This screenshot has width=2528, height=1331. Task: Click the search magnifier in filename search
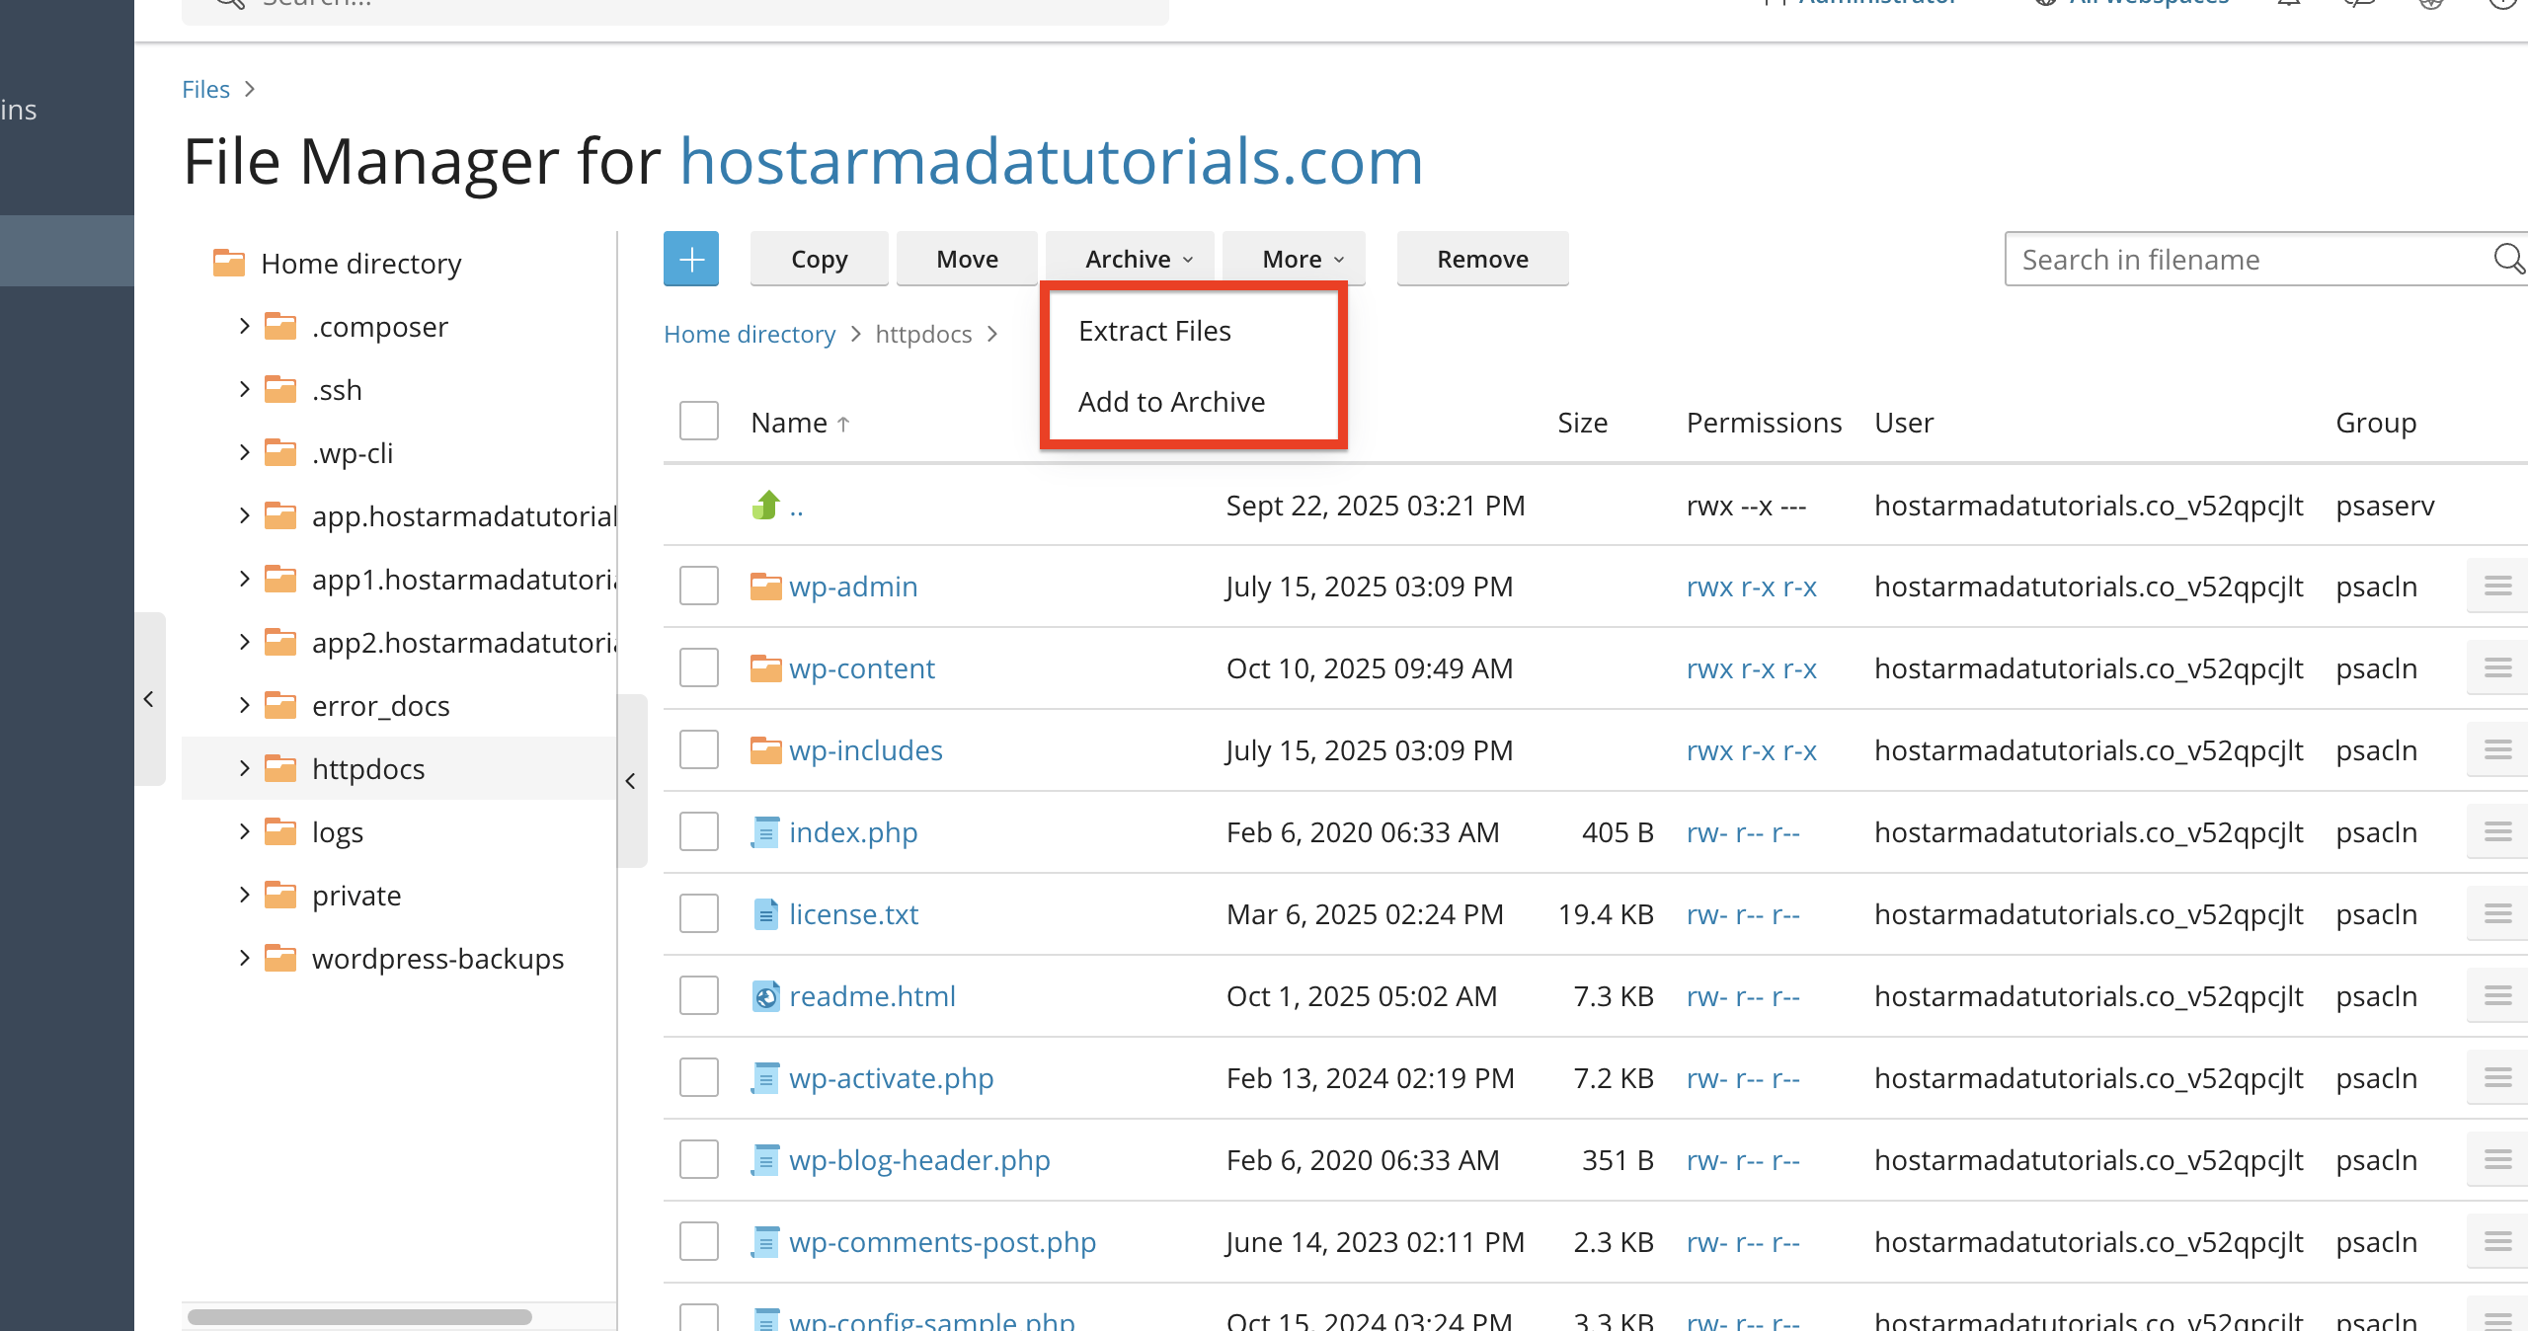pos(2508,259)
